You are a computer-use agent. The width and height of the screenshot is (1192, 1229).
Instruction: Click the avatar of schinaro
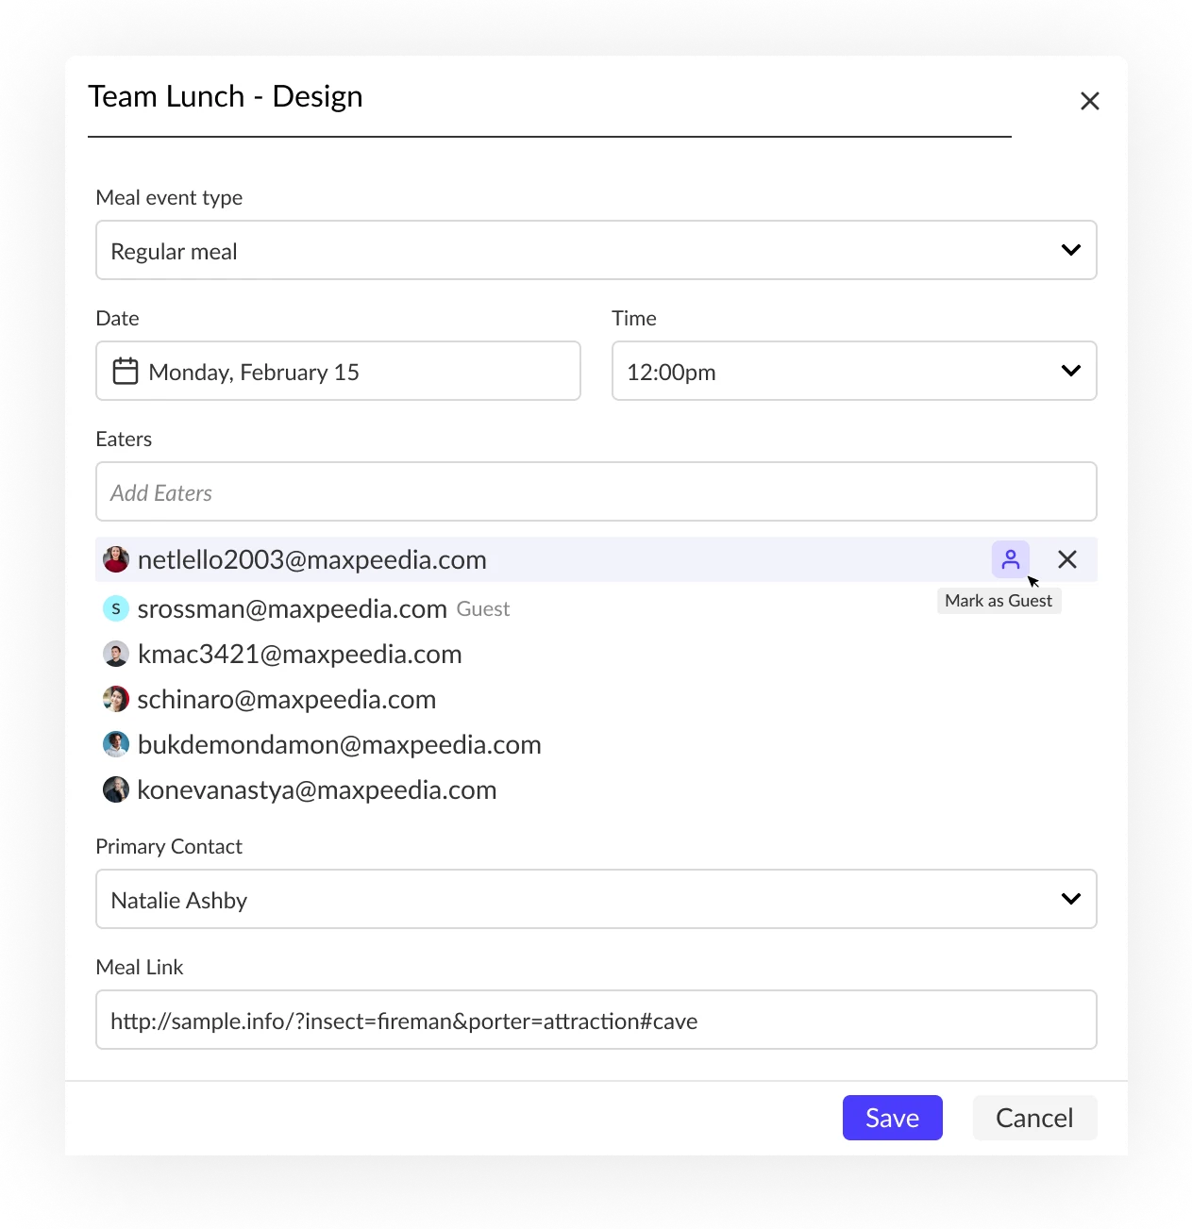(116, 699)
